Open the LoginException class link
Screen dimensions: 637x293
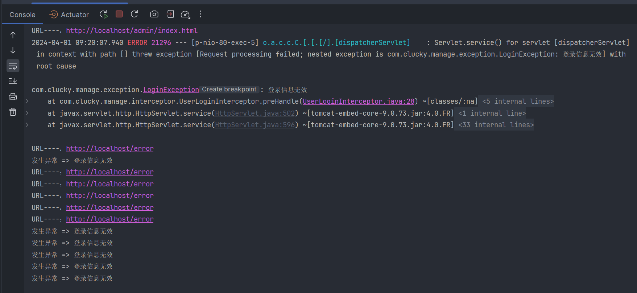pos(171,90)
